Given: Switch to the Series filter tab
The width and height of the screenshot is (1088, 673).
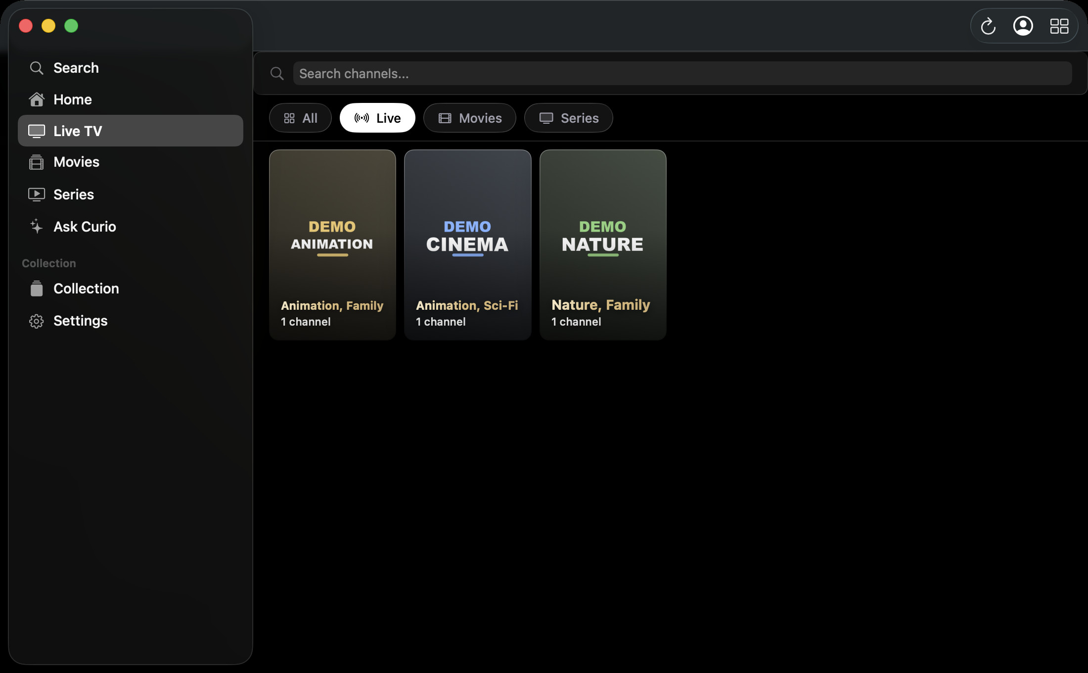Looking at the screenshot, I should [x=569, y=118].
